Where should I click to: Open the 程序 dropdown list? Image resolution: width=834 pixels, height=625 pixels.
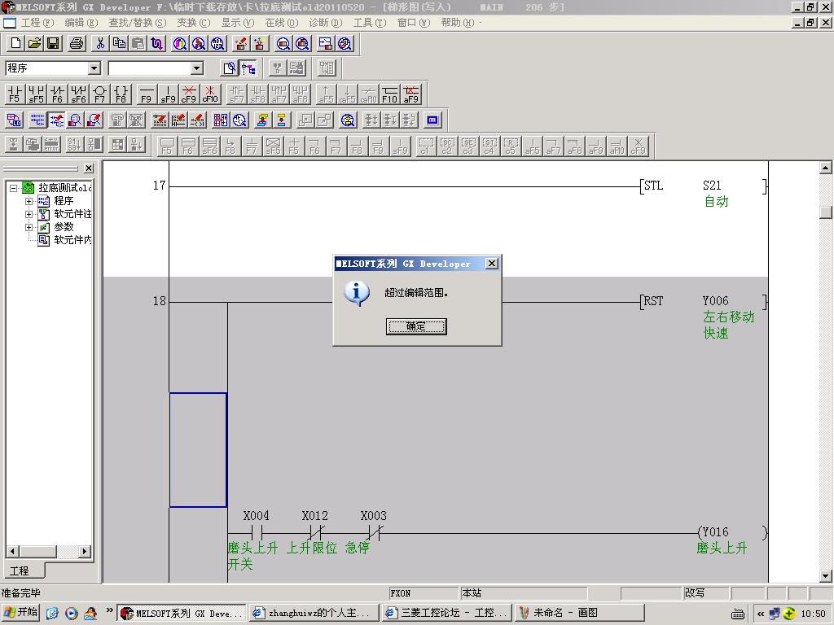coord(94,68)
